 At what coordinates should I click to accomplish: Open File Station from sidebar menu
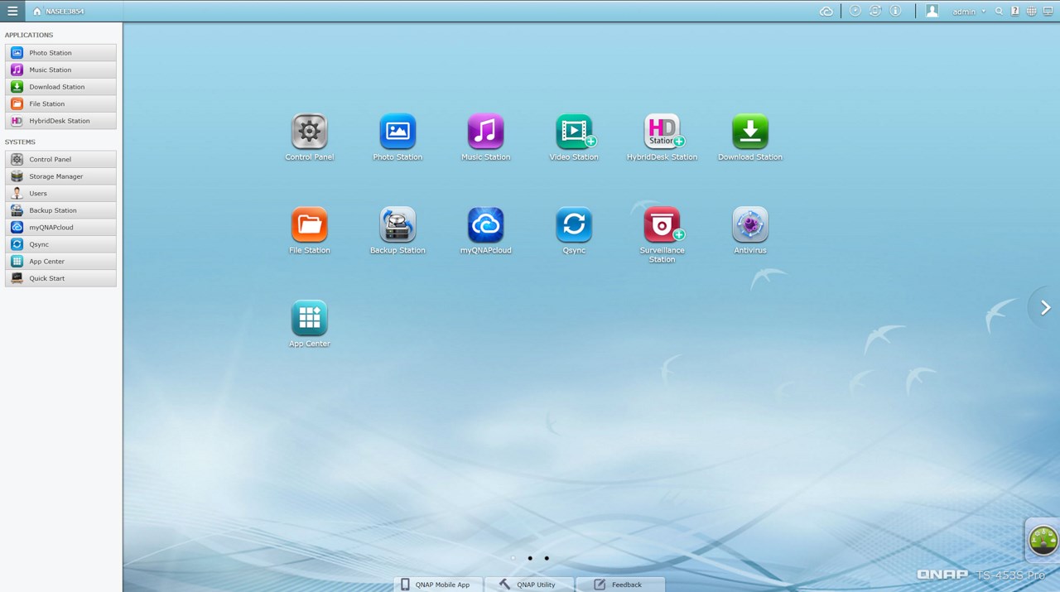tap(60, 103)
